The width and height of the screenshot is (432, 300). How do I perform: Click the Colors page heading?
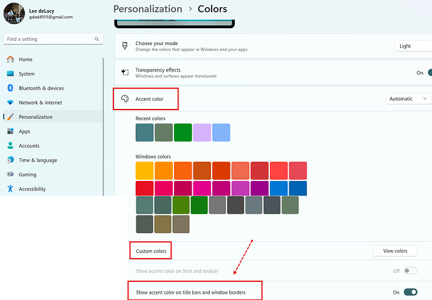(212, 9)
